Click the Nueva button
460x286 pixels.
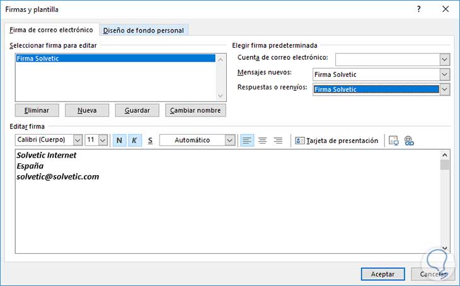[87, 110]
